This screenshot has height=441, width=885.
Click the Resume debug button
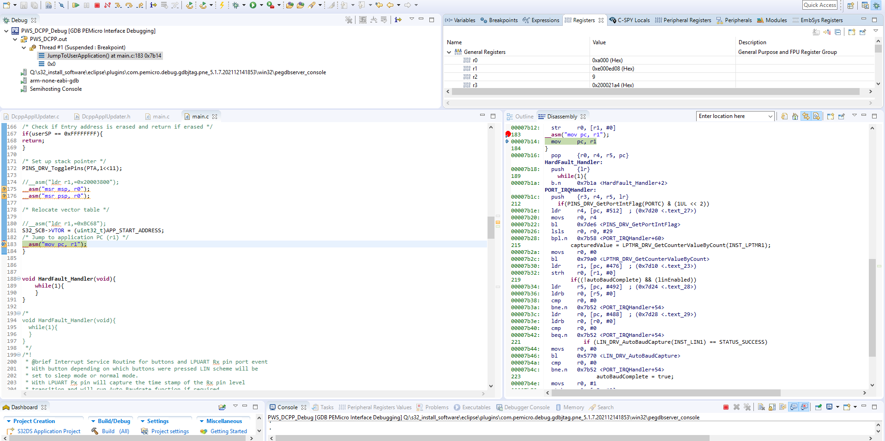(x=76, y=5)
